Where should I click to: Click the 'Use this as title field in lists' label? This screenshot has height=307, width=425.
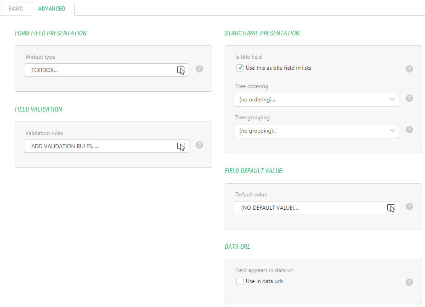pos(278,68)
